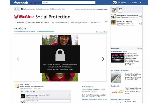This screenshot has height=103, width=158.
Task: Switch to My Account tab
Action: (x=95, y=22)
